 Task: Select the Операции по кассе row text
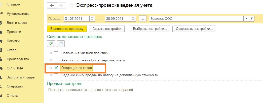tap(77, 68)
